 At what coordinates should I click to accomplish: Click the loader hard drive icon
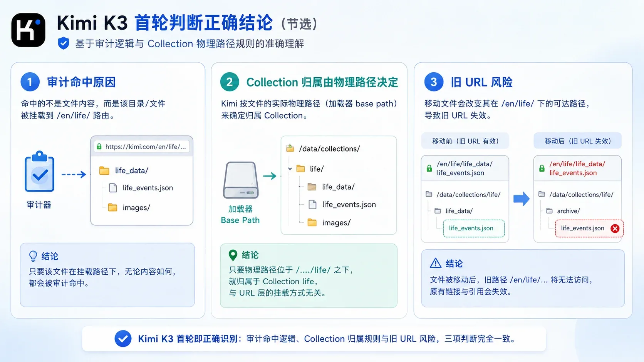[241, 180]
